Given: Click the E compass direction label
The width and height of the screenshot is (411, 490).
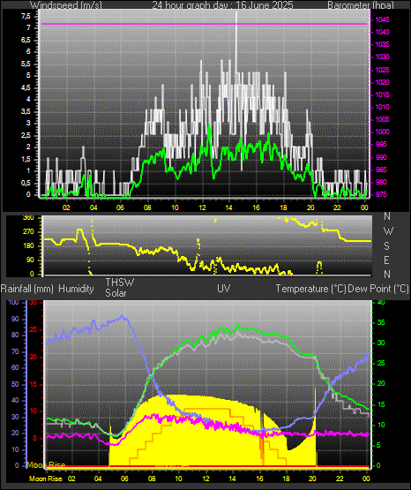Looking at the screenshot, I should click(x=386, y=260).
